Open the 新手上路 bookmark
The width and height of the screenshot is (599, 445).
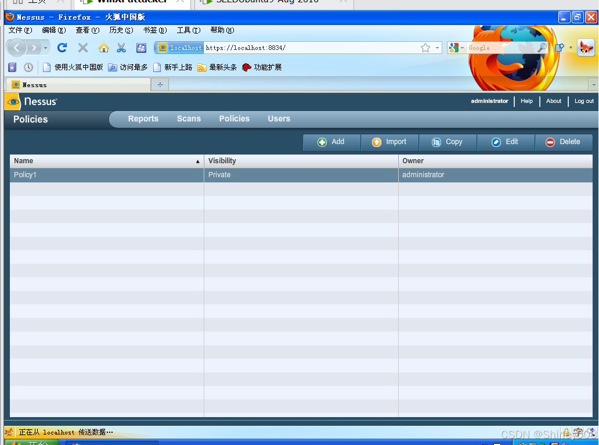tap(172, 67)
